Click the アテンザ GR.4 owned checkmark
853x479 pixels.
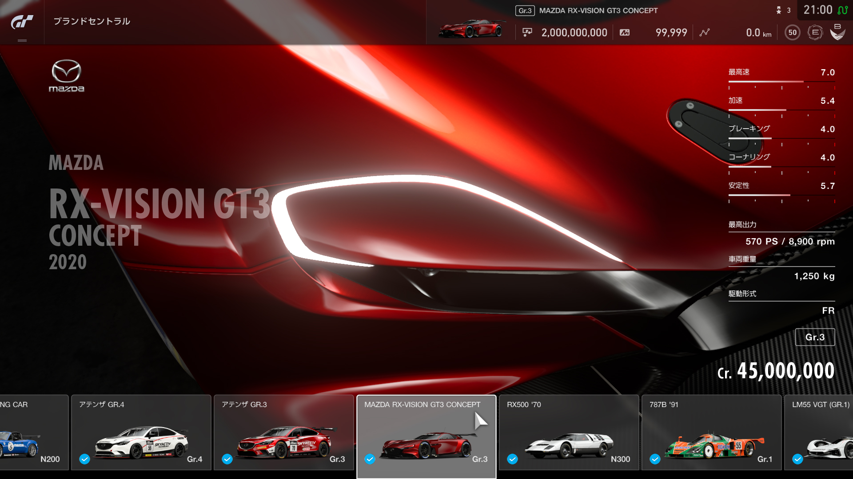(x=84, y=459)
